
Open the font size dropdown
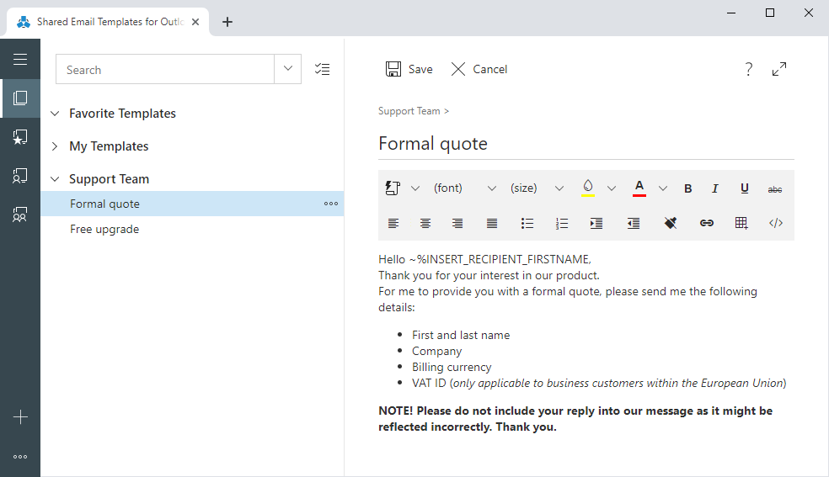[x=536, y=188]
